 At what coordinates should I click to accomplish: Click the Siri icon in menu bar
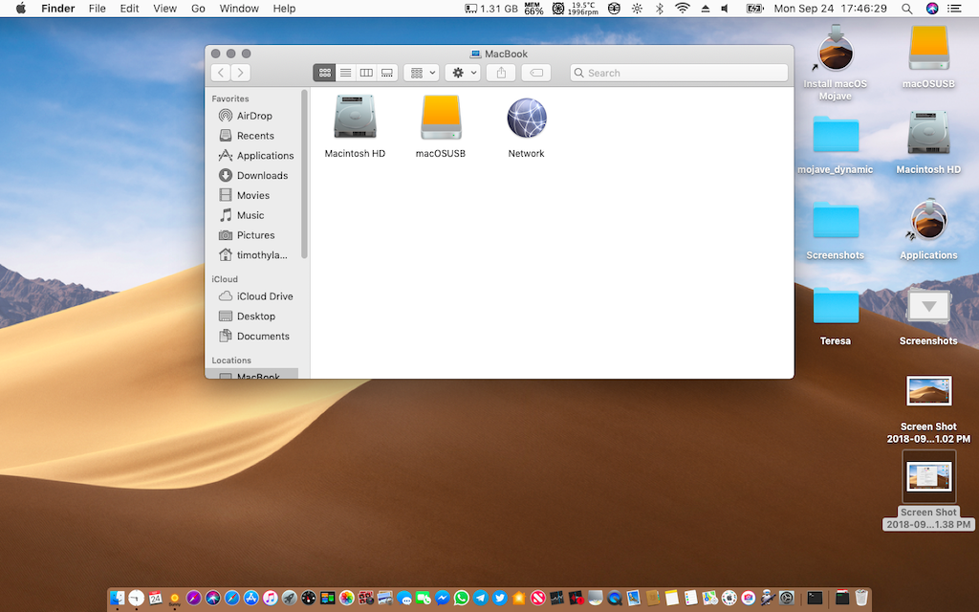pyautogui.click(x=931, y=8)
